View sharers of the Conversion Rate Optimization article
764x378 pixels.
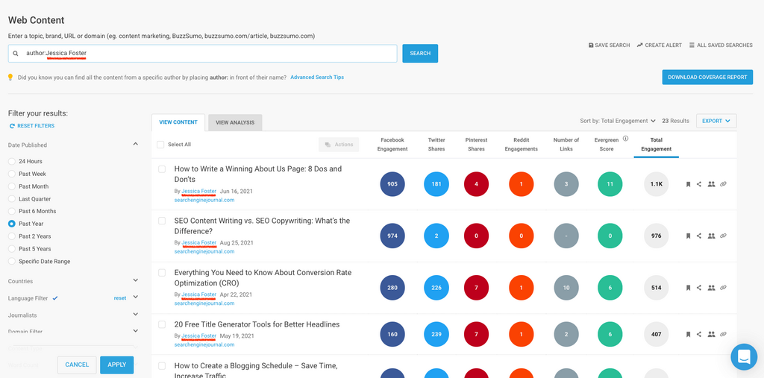[711, 288]
